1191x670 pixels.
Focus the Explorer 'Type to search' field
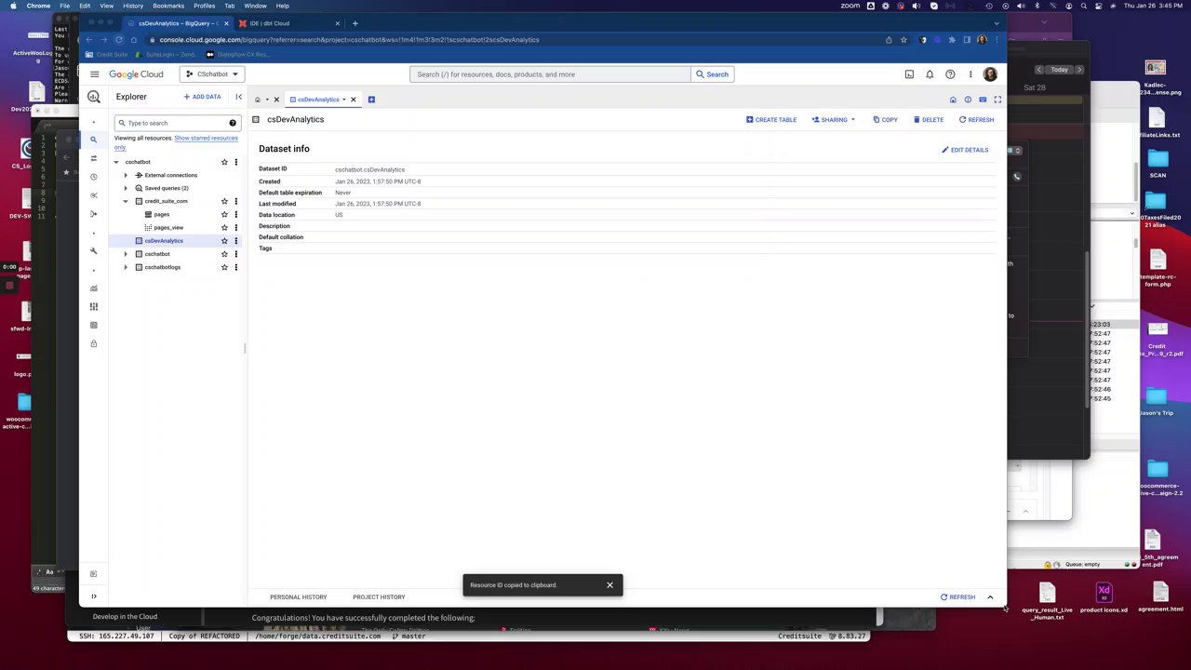coord(177,123)
